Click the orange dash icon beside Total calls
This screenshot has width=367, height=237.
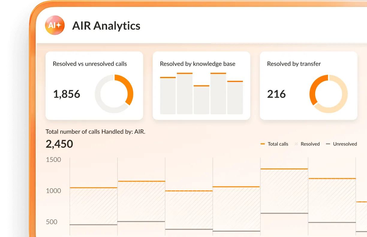pos(263,144)
